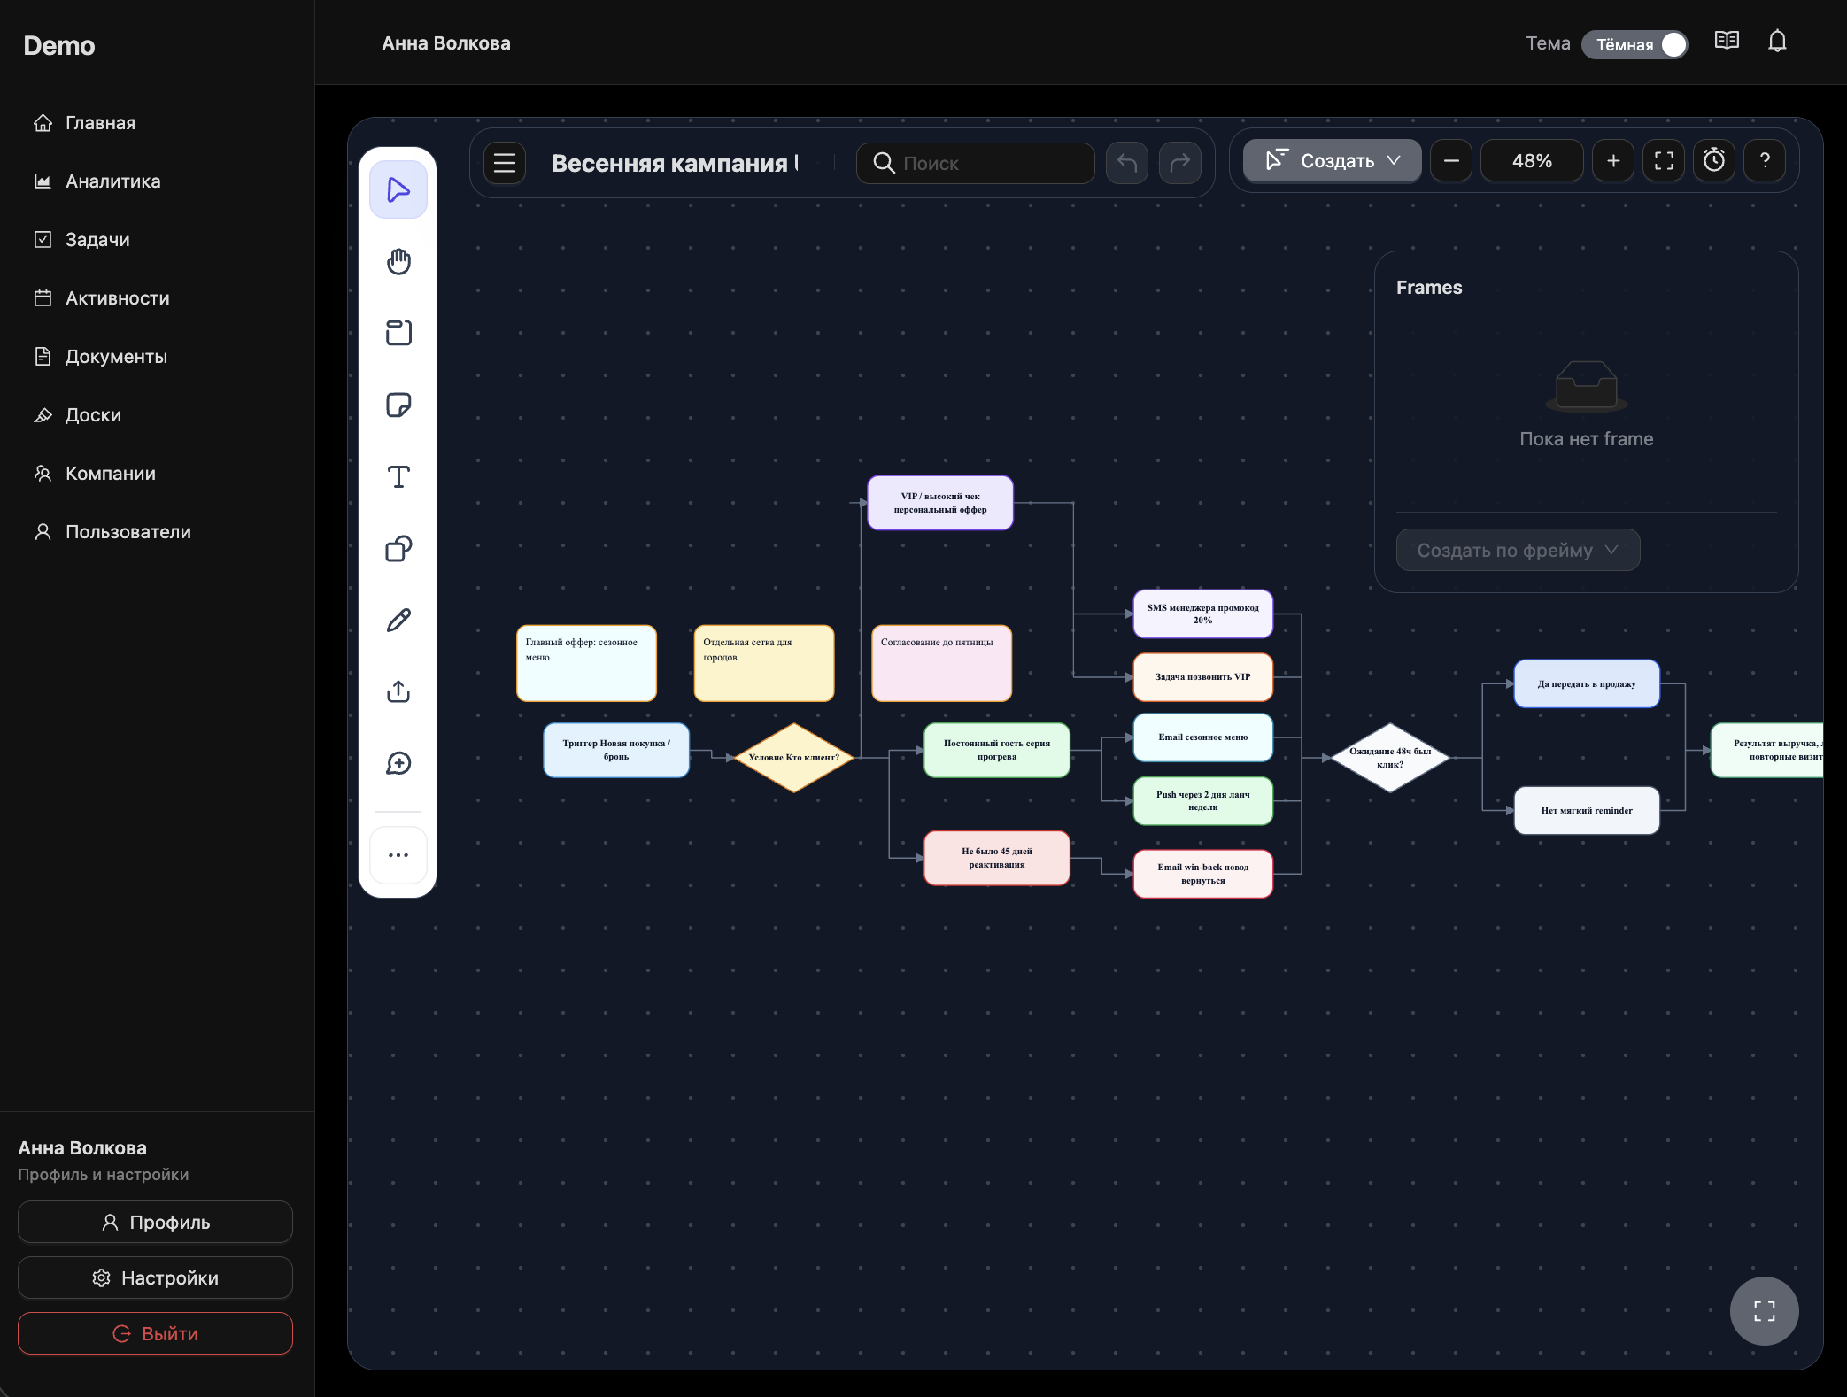The height and width of the screenshot is (1397, 1847).
Task: Open the timer icon
Action: [1714, 160]
